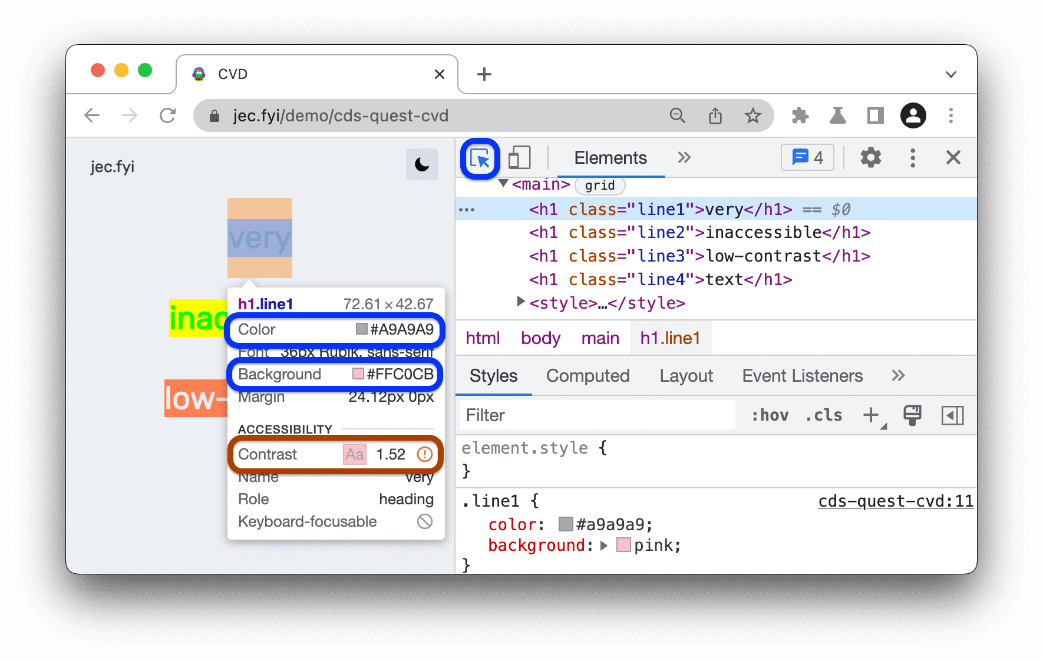
Task: Switch to the Computed tab
Action: [587, 375]
